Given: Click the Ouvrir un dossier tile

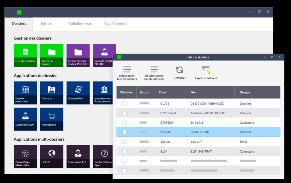Looking at the screenshot, I should [x=52, y=55].
